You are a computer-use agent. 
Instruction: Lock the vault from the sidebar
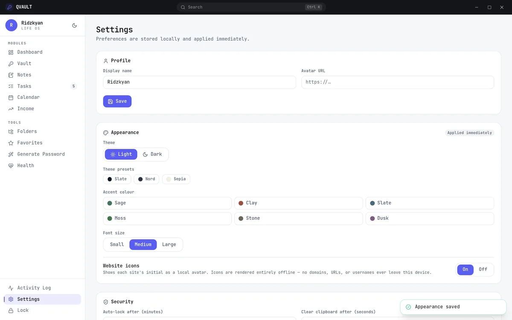(43, 311)
